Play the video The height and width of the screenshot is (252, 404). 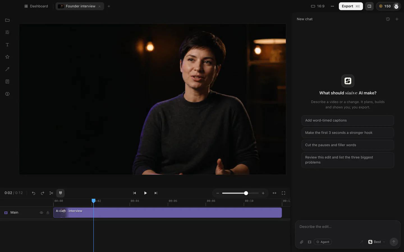click(145, 193)
